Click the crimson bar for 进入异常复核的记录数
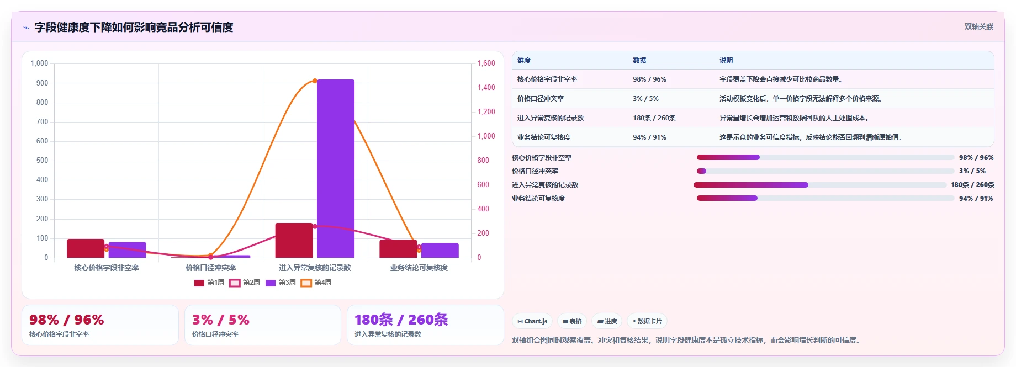This screenshot has height=367, width=1016. point(294,240)
